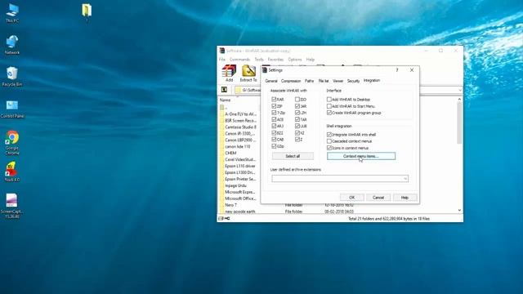The height and width of the screenshot is (294, 523).
Task: Click the WinRAR books icon in the main window title bar
Action: tap(222, 51)
